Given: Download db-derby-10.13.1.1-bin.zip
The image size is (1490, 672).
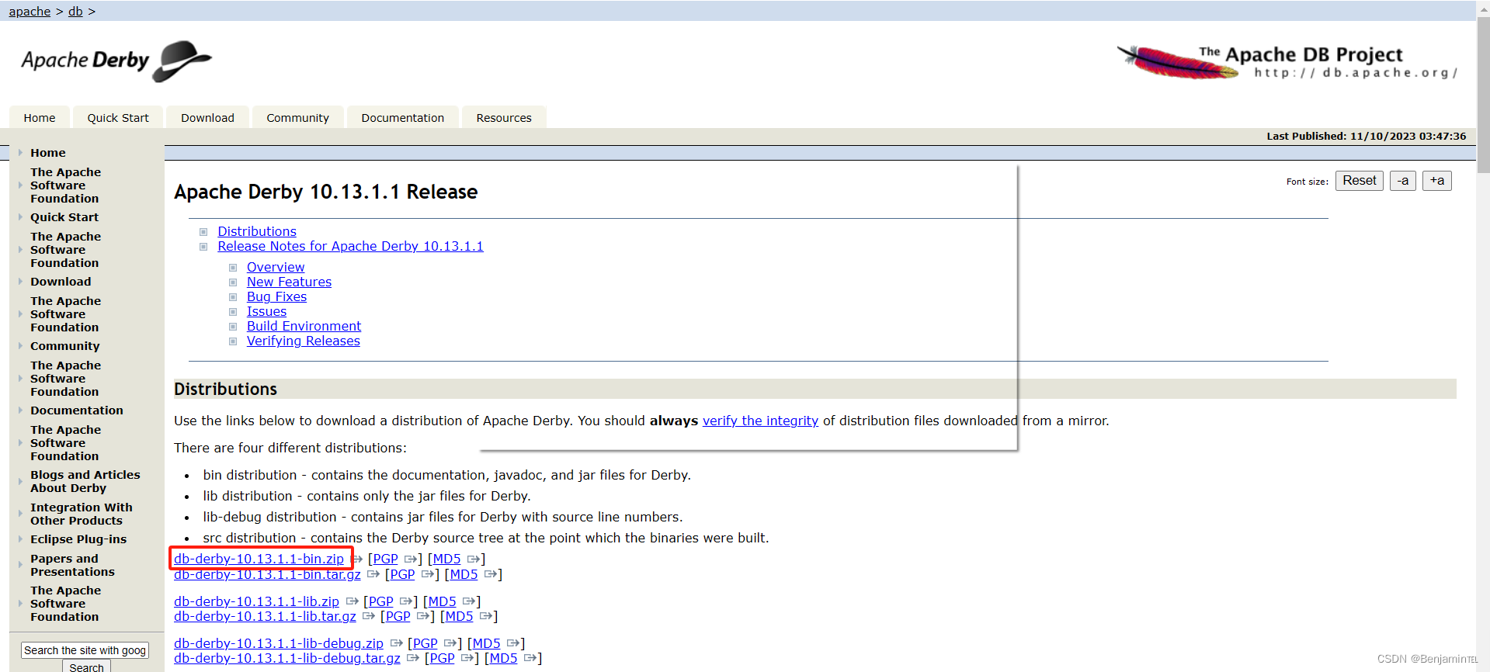Looking at the screenshot, I should (259, 559).
